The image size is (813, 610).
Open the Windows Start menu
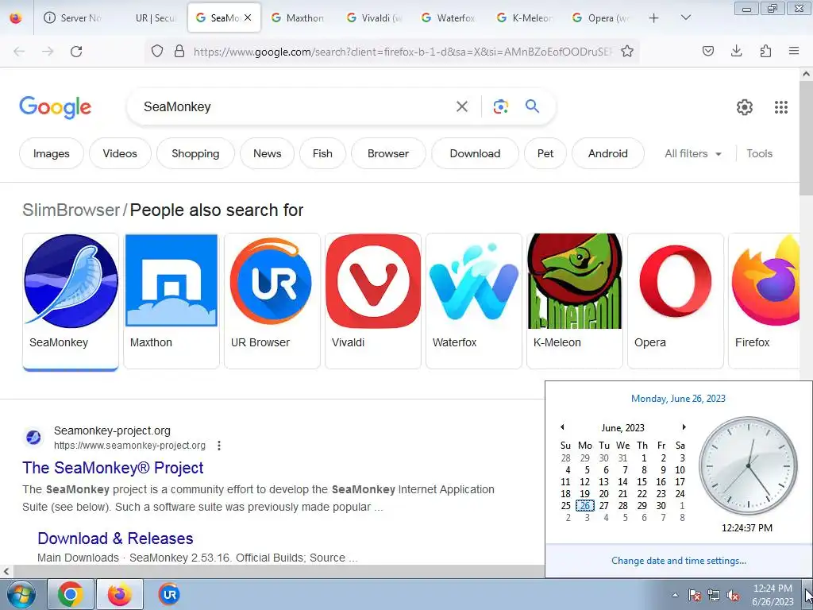[20, 594]
